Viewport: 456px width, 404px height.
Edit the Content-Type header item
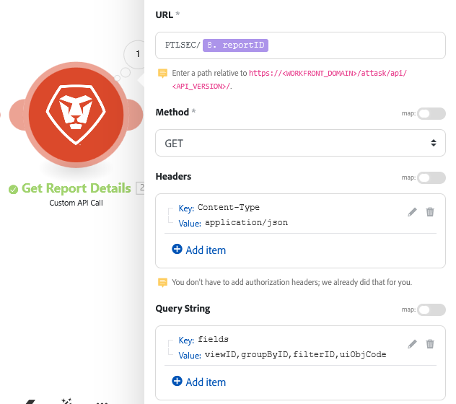pyautogui.click(x=413, y=212)
